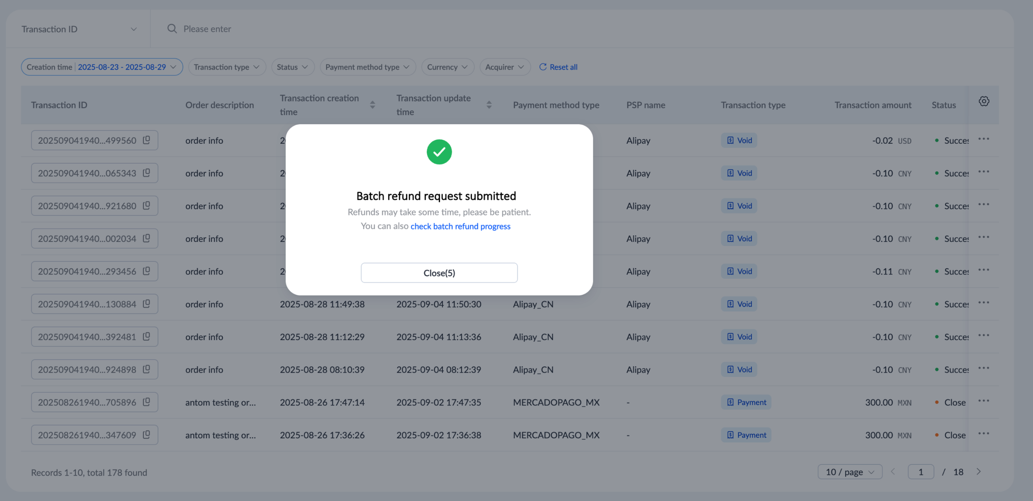
Task: Open the Currency filter dropdown
Action: point(447,67)
